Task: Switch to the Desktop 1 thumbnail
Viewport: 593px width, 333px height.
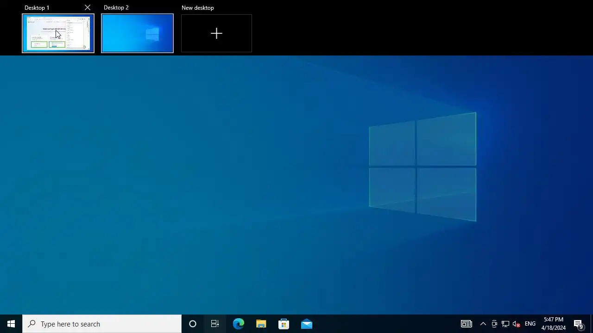Action: (58, 33)
